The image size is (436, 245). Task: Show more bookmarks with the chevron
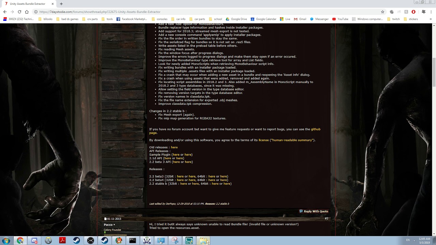pos(431,19)
